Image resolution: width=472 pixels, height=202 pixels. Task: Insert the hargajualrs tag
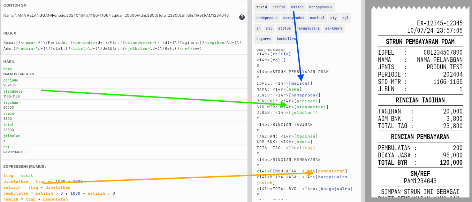pyautogui.click(x=308, y=29)
